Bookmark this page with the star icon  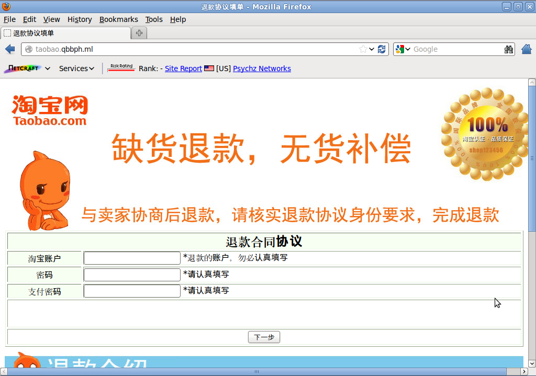click(x=363, y=49)
